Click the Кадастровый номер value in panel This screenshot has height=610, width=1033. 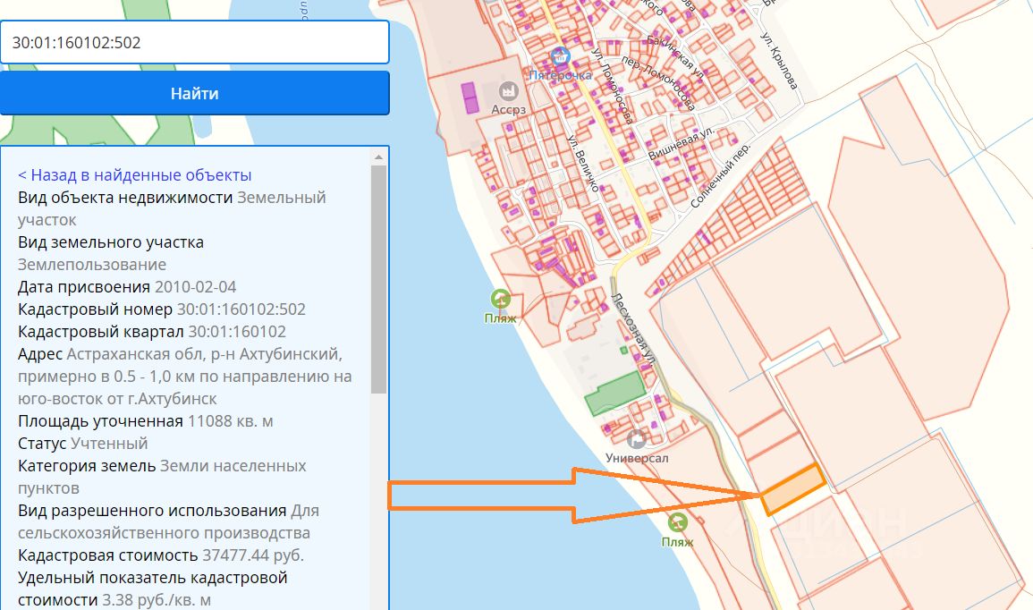point(241,309)
